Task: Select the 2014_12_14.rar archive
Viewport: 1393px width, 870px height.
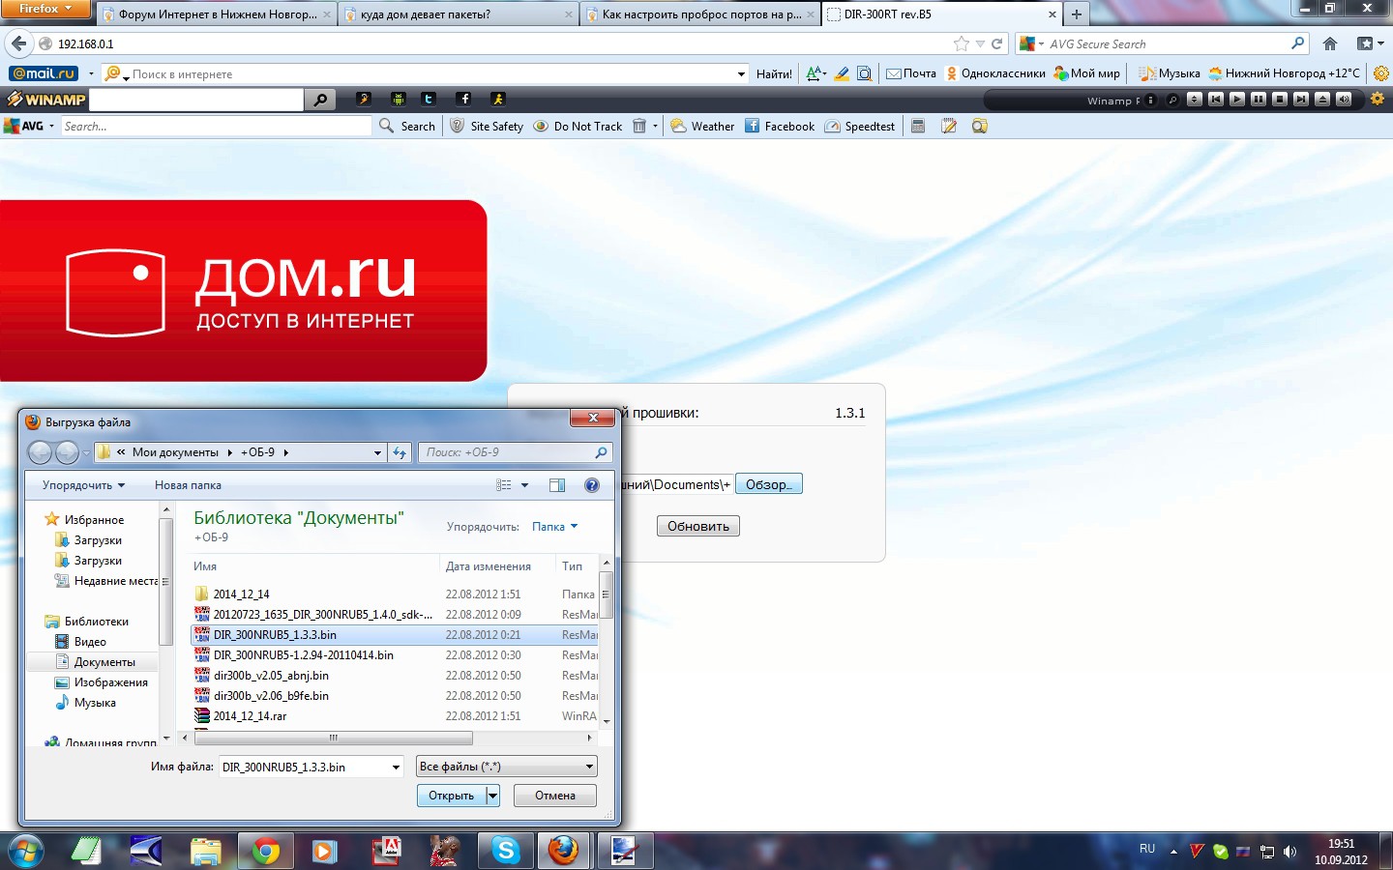Action: point(250,716)
